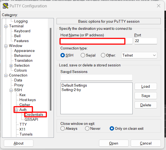Click the Delete session button
This screenshot has height=150, width=166.
point(146,105)
